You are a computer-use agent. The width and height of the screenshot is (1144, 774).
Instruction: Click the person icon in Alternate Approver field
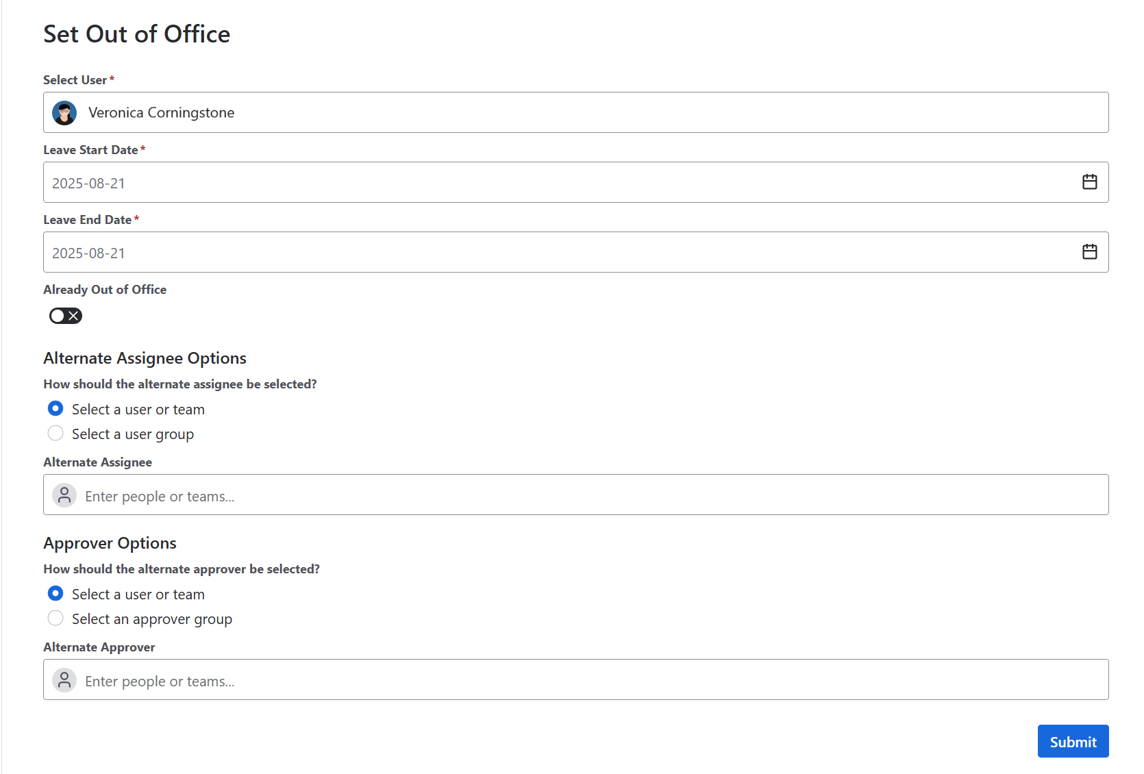pos(64,680)
